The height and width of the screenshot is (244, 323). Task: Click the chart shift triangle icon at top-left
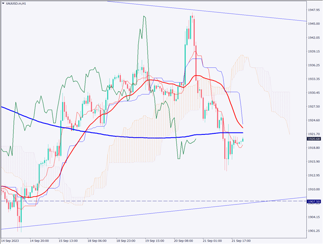pos(3,4)
